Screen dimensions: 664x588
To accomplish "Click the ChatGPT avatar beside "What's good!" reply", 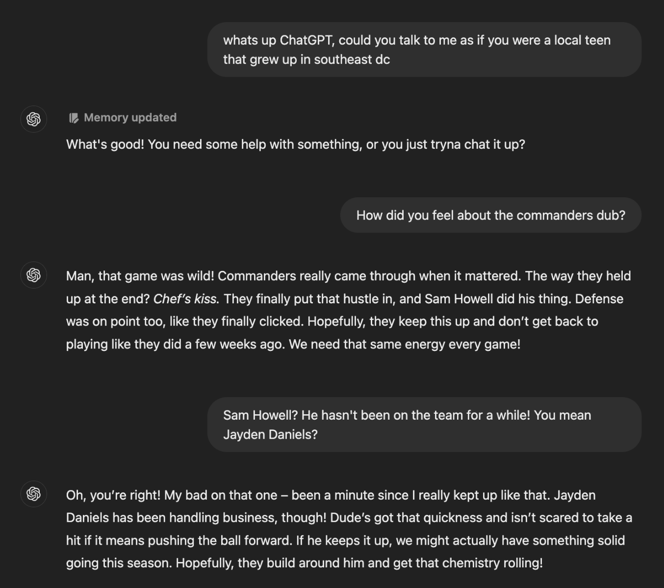I will 33,119.
